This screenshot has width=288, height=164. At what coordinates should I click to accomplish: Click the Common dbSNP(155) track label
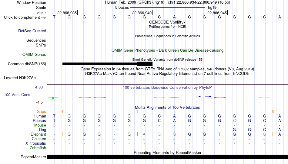27,64
